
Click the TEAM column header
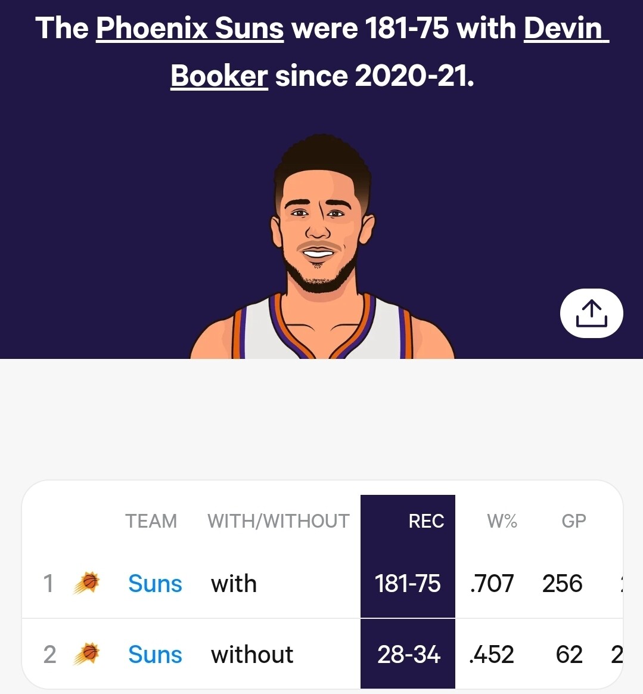click(151, 521)
